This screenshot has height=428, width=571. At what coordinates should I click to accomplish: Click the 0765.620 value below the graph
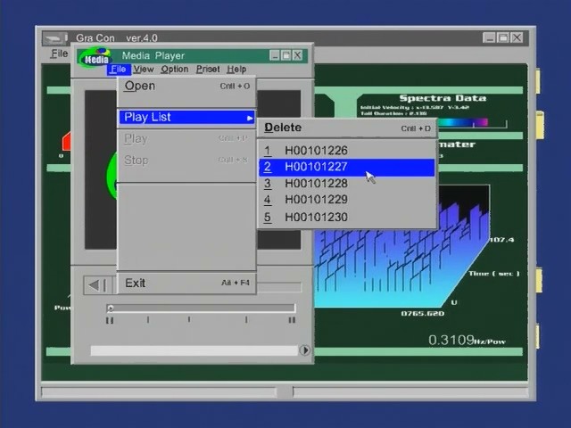(x=422, y=313)
